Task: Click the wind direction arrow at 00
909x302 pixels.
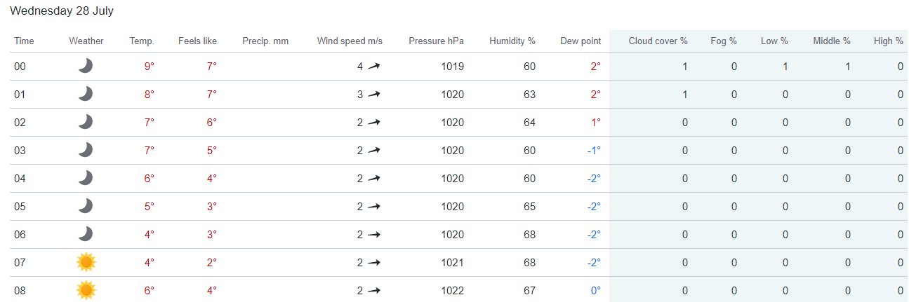Action: tap(374, 67)
